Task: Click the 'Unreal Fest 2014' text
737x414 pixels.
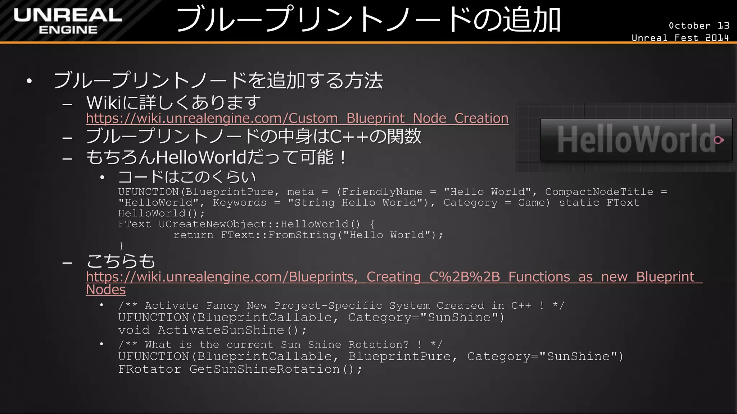Action: coord(680,38)
